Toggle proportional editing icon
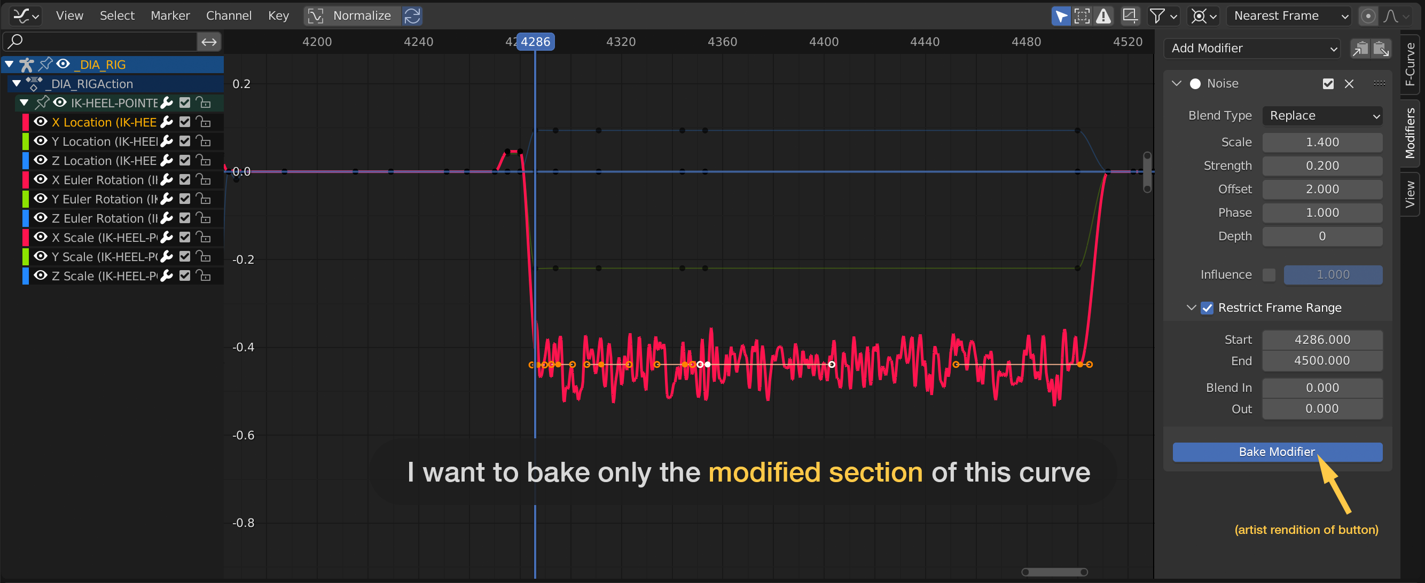Viewport: 1425px width, 583px height. (x=1367, y=15)
